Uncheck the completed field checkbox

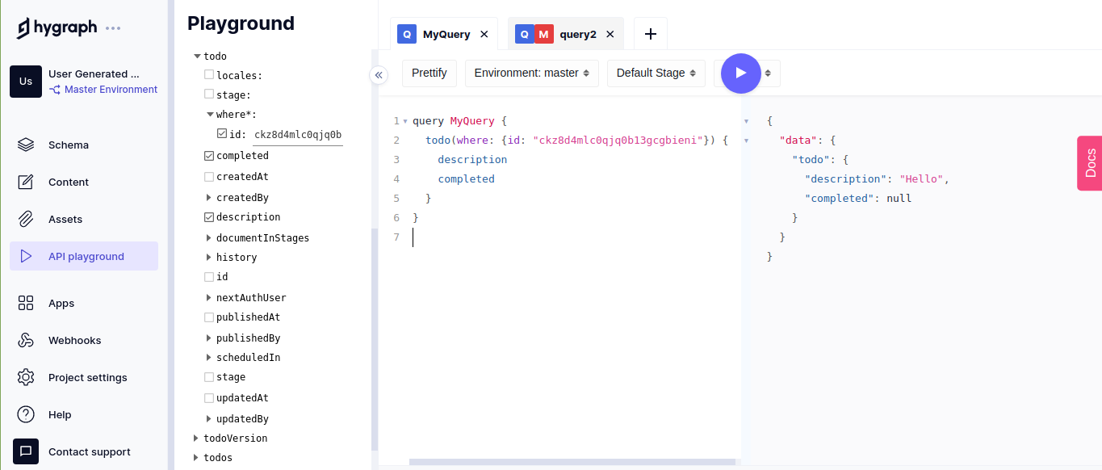coord(209,156)
